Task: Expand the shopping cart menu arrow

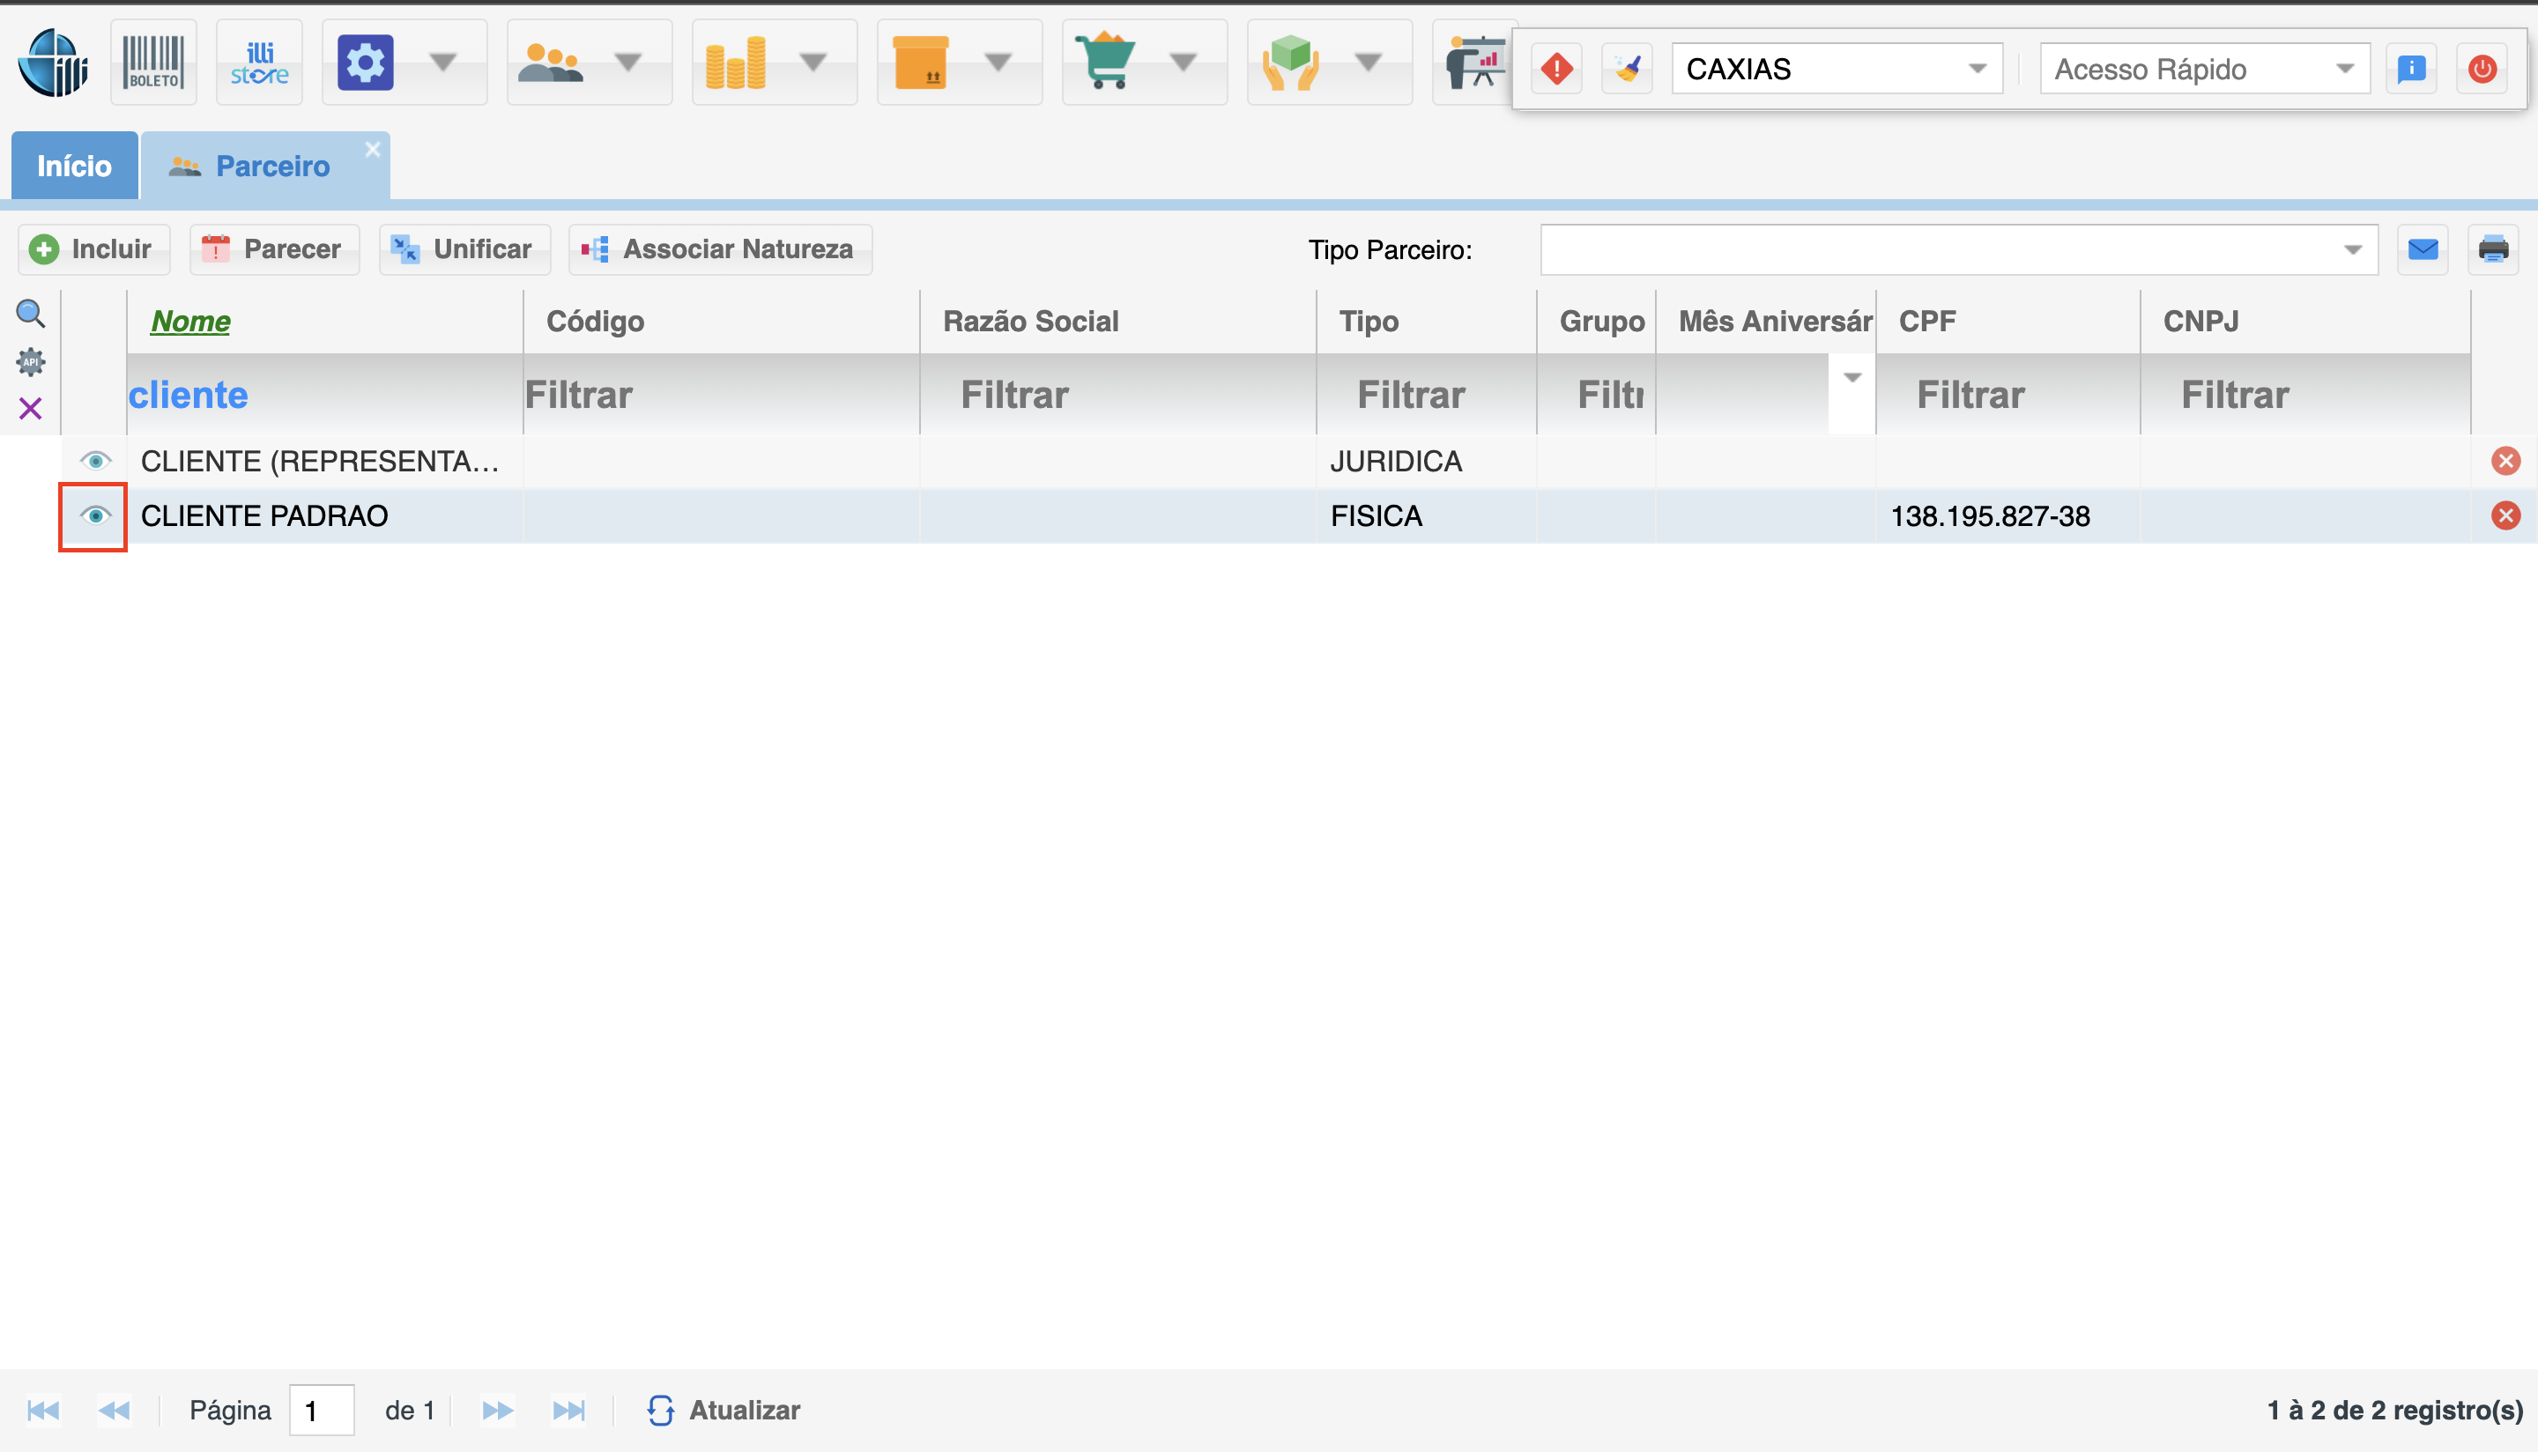Action: pos(1184,63)
